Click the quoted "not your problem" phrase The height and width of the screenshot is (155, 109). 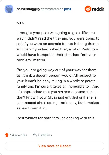pyautogui.click(x=56, y=57)
